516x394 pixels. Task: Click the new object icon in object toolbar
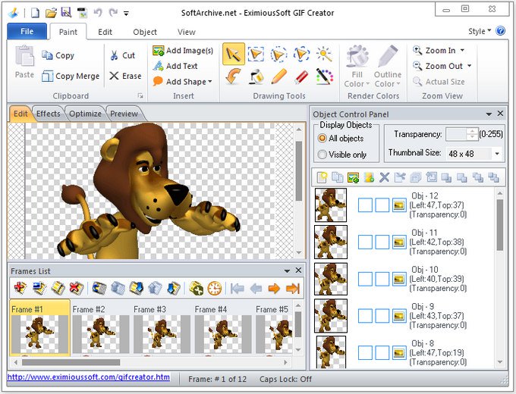pos(322,177)
